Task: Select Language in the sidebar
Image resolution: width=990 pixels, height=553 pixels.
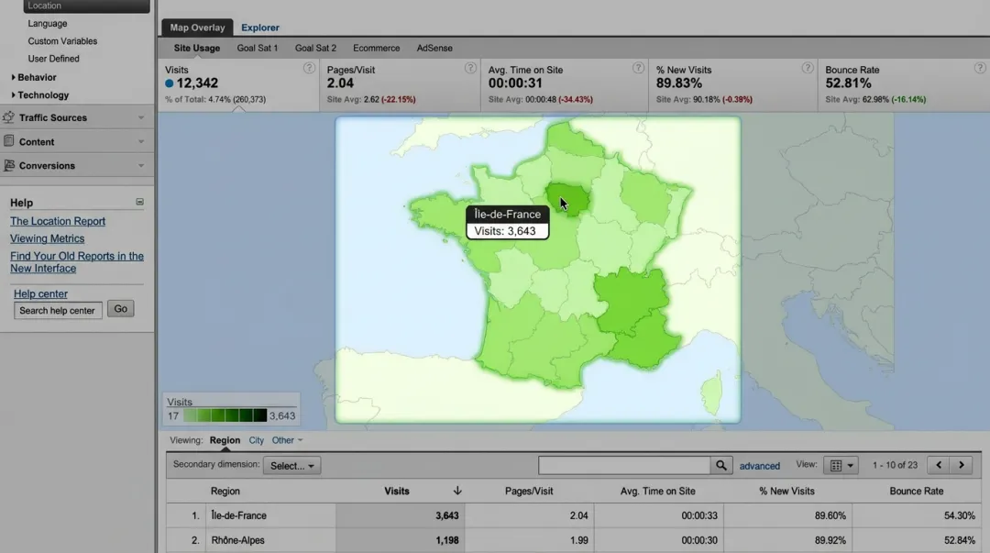Action: coord(48,23)
